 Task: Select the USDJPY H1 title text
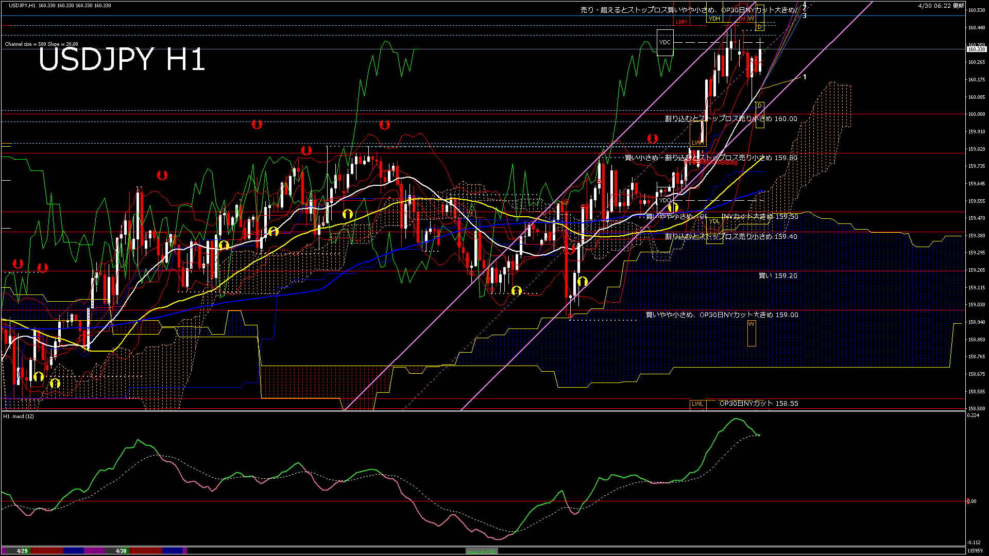click(x=122, y=60)
